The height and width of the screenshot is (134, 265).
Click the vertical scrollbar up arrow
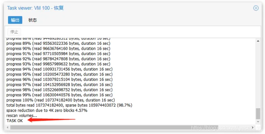[x=258, y=41]
